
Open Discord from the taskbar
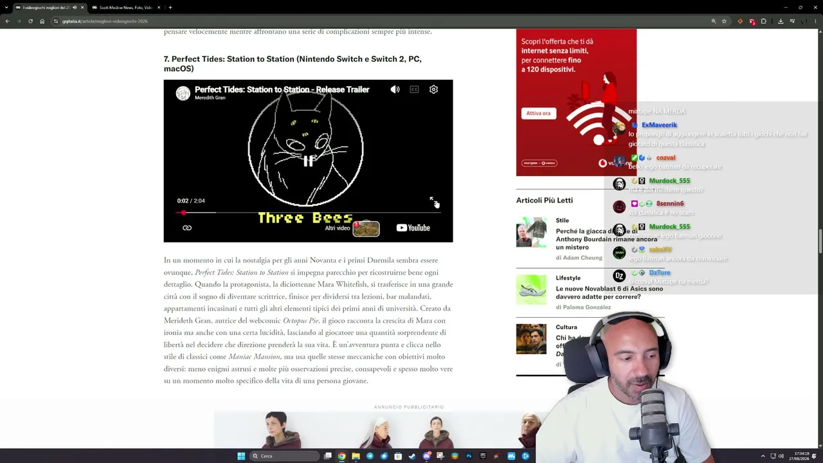click(426, 456)
